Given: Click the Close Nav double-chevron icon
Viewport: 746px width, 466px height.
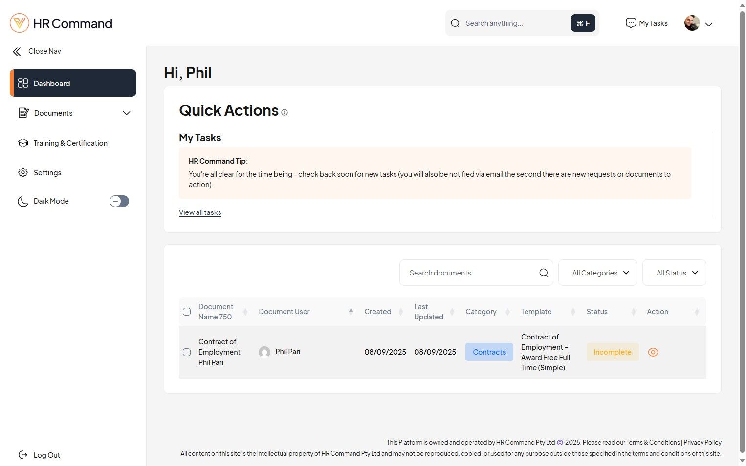Looking at the screenshot, I should (17, 51).
